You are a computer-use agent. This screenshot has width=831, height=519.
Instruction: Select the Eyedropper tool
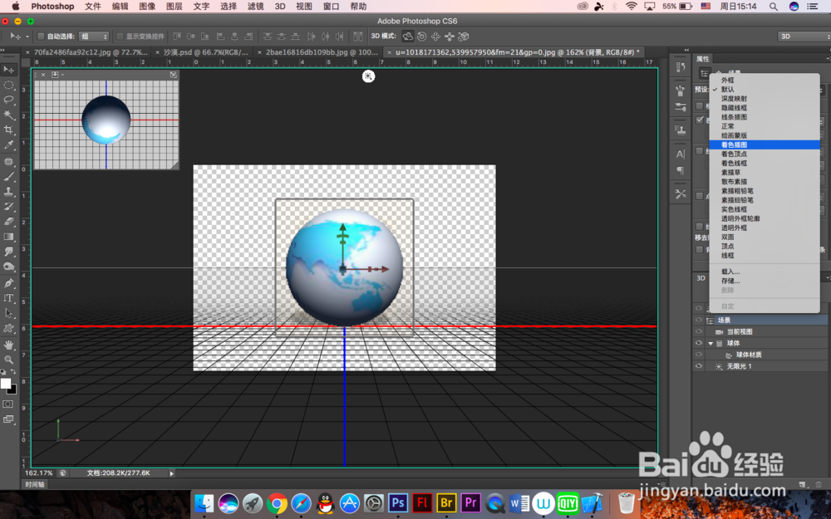pos(8,144)
